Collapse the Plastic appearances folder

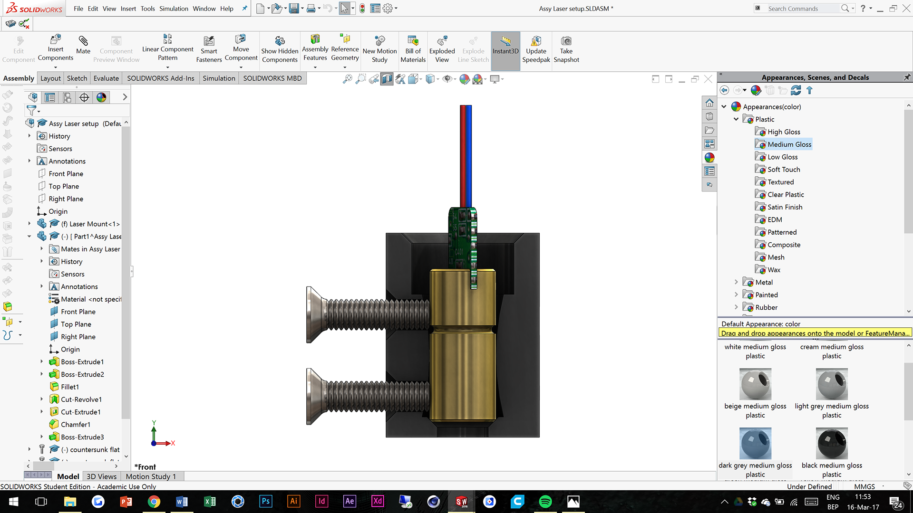coord(736,119)
